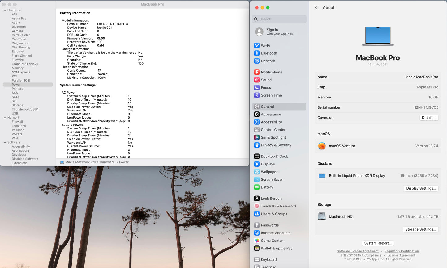Open the Desktop & Dock icon
Viewport: 447px width, 268px height.
coord(257,157)
